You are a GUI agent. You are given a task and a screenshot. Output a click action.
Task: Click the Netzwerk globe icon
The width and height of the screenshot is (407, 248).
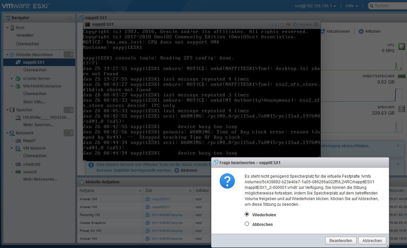(x=13, y=133)
